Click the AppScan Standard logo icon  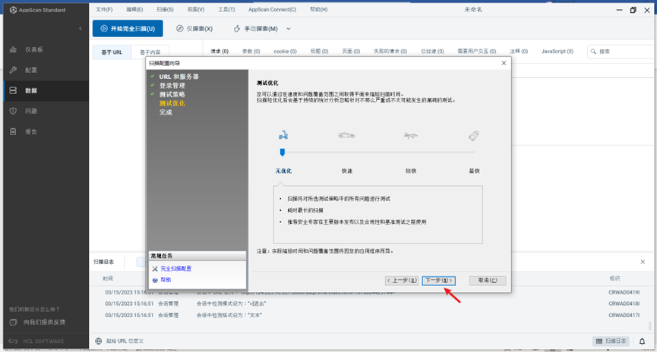(13, 10)
